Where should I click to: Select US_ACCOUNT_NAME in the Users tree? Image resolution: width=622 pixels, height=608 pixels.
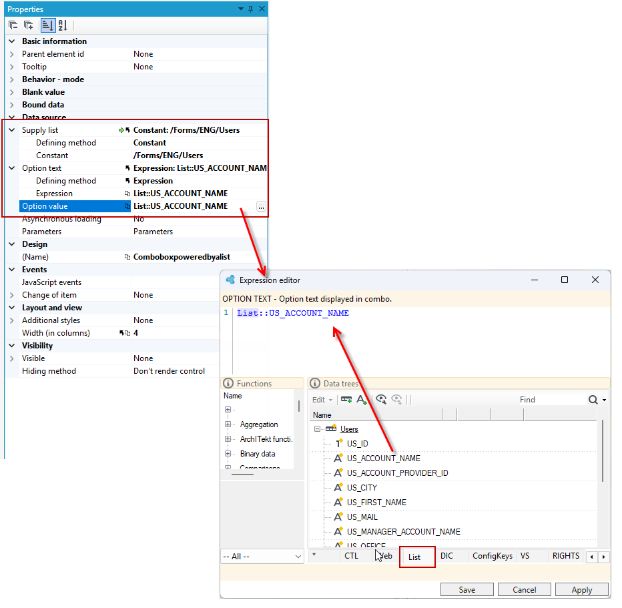pyautogui.click(x=383, y=459)
